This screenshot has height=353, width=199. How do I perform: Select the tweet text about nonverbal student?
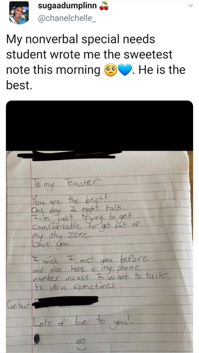tap(96, 62)
